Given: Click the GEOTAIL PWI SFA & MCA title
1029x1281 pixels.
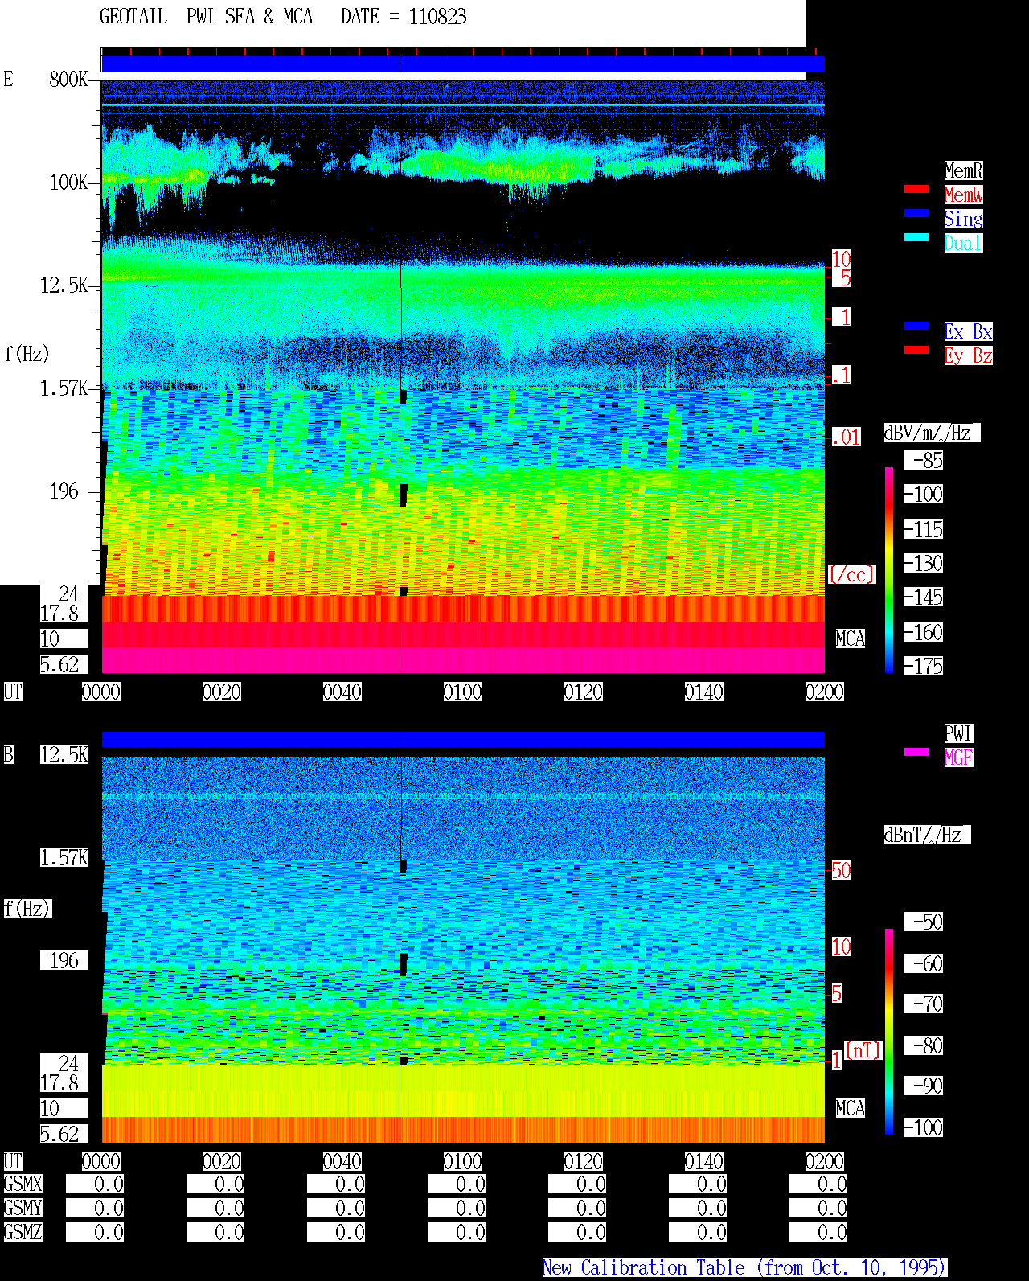Looking at the screenshot, I should [206, 17].
